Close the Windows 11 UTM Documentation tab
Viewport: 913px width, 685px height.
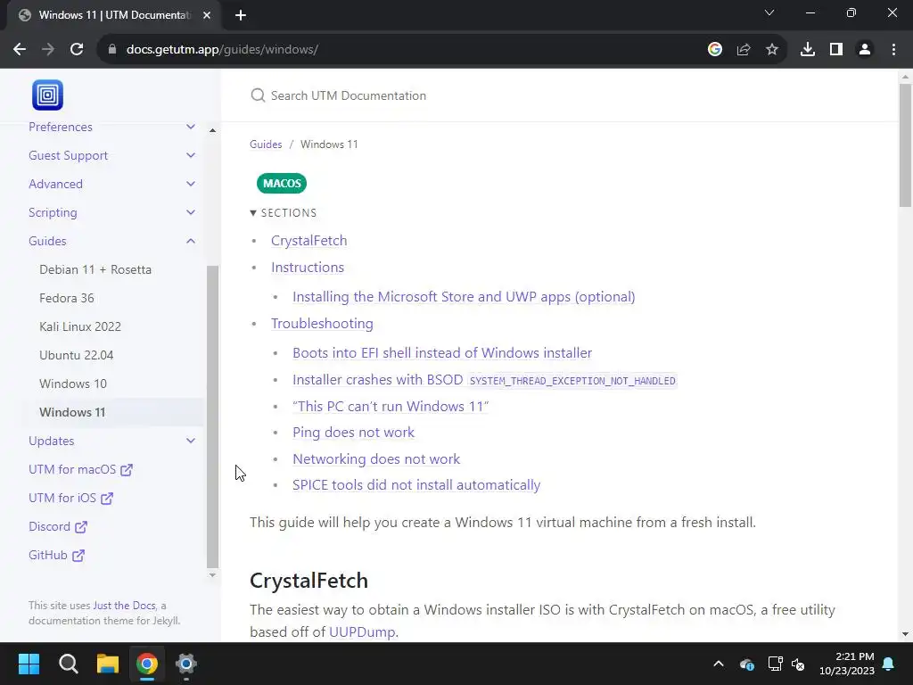[207, 15]
